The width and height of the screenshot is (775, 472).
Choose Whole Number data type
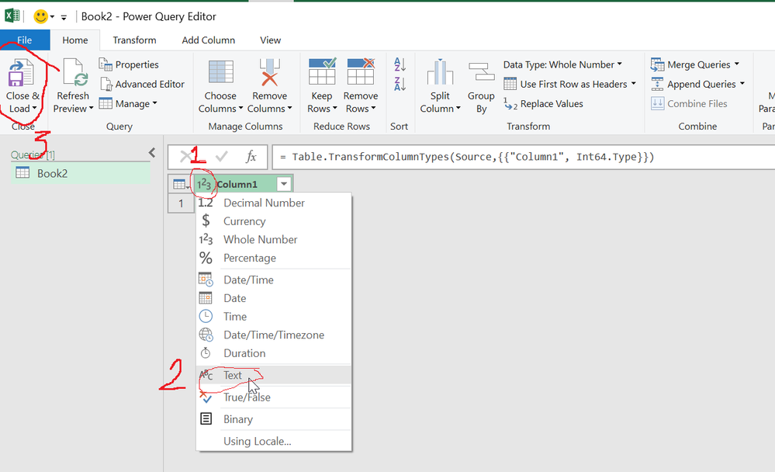coord(274,239)
